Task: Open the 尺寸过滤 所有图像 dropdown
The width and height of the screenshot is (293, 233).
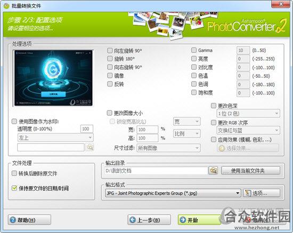Action: [168, 148]
